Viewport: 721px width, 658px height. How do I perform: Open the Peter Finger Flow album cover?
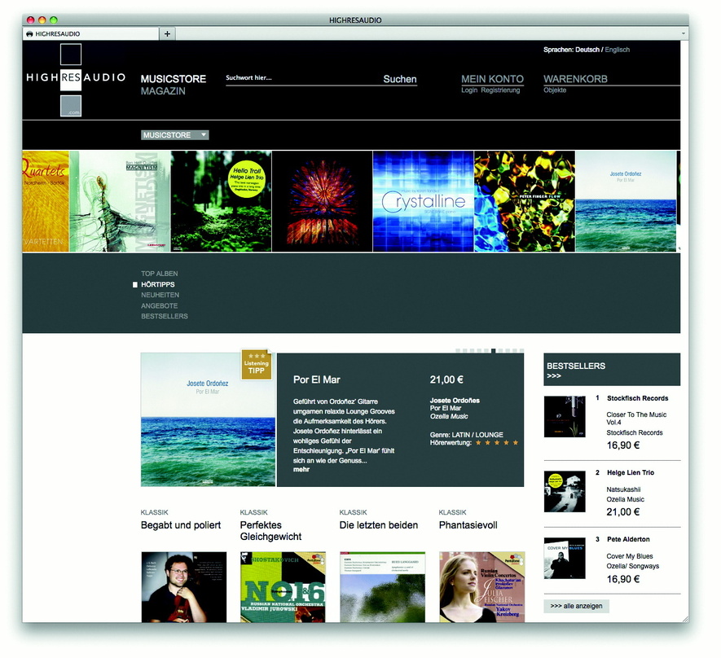click(x=525, y=201)
